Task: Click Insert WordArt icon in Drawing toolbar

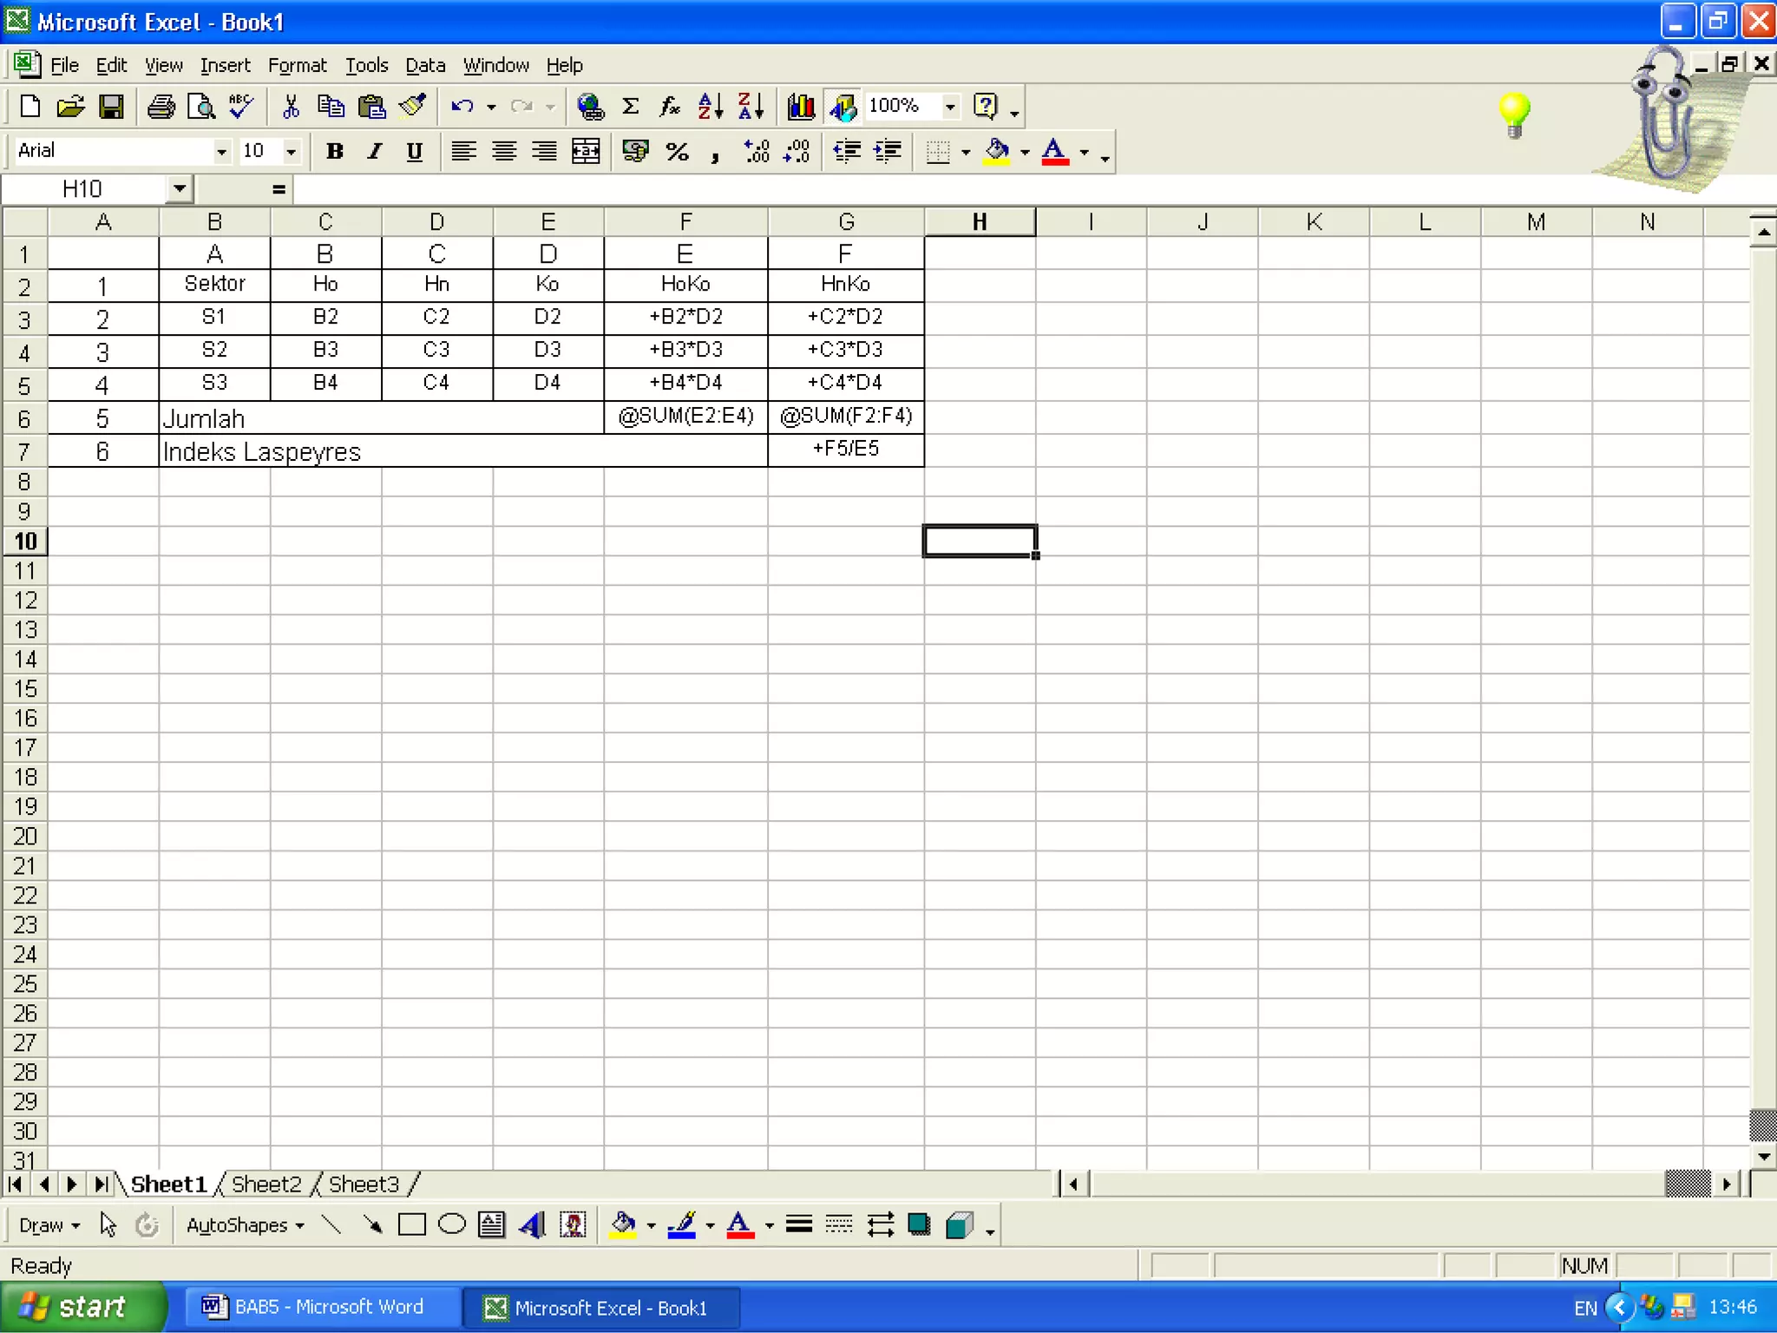Action: (532, 1225)
